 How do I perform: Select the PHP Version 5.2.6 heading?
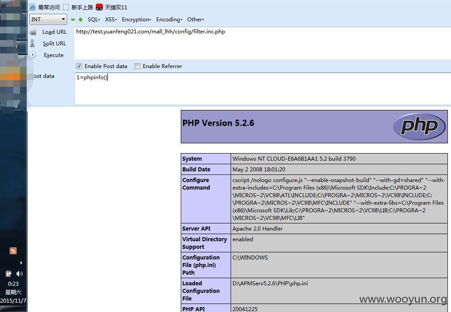pyautogui.click(x=218, y=123)
